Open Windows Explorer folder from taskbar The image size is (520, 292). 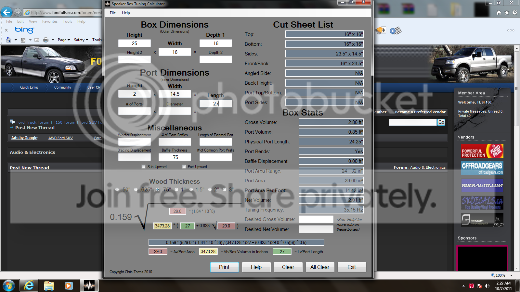pos(49,286)
